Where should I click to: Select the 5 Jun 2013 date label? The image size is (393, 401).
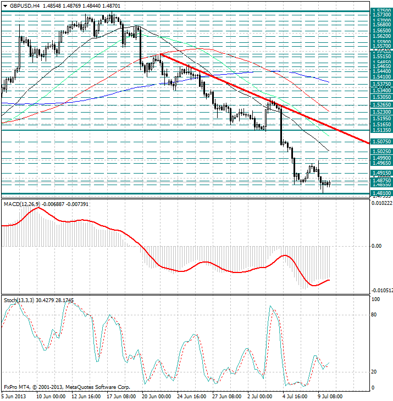(x=14, y=397)
